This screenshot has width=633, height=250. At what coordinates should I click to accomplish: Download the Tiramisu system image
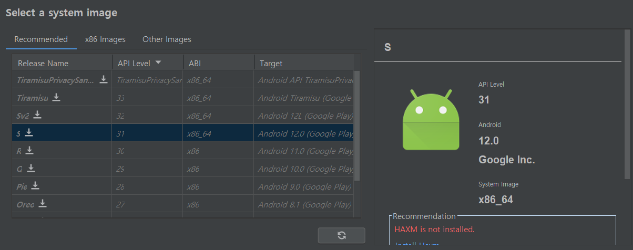pyautogui.click(x=56, y=97)
